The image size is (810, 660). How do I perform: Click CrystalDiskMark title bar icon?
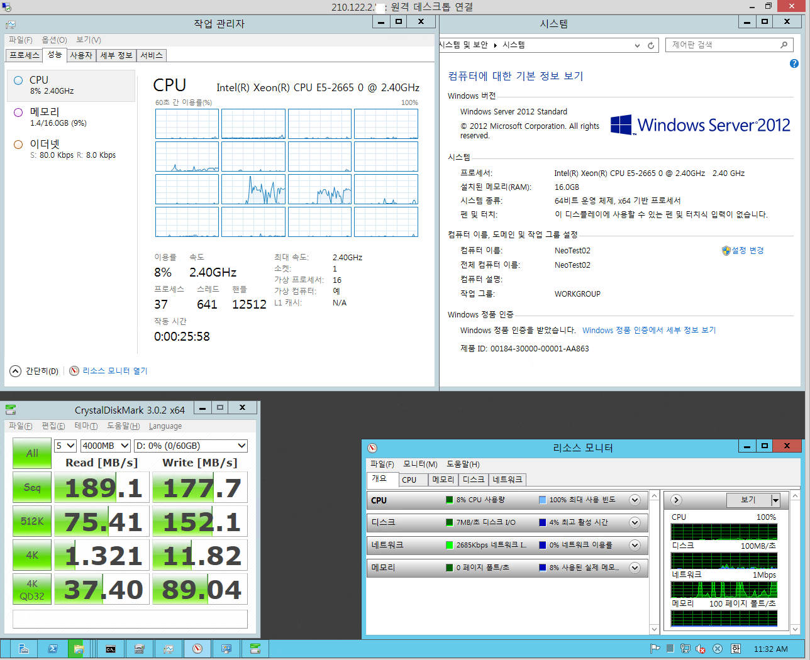tap(11, 410)
